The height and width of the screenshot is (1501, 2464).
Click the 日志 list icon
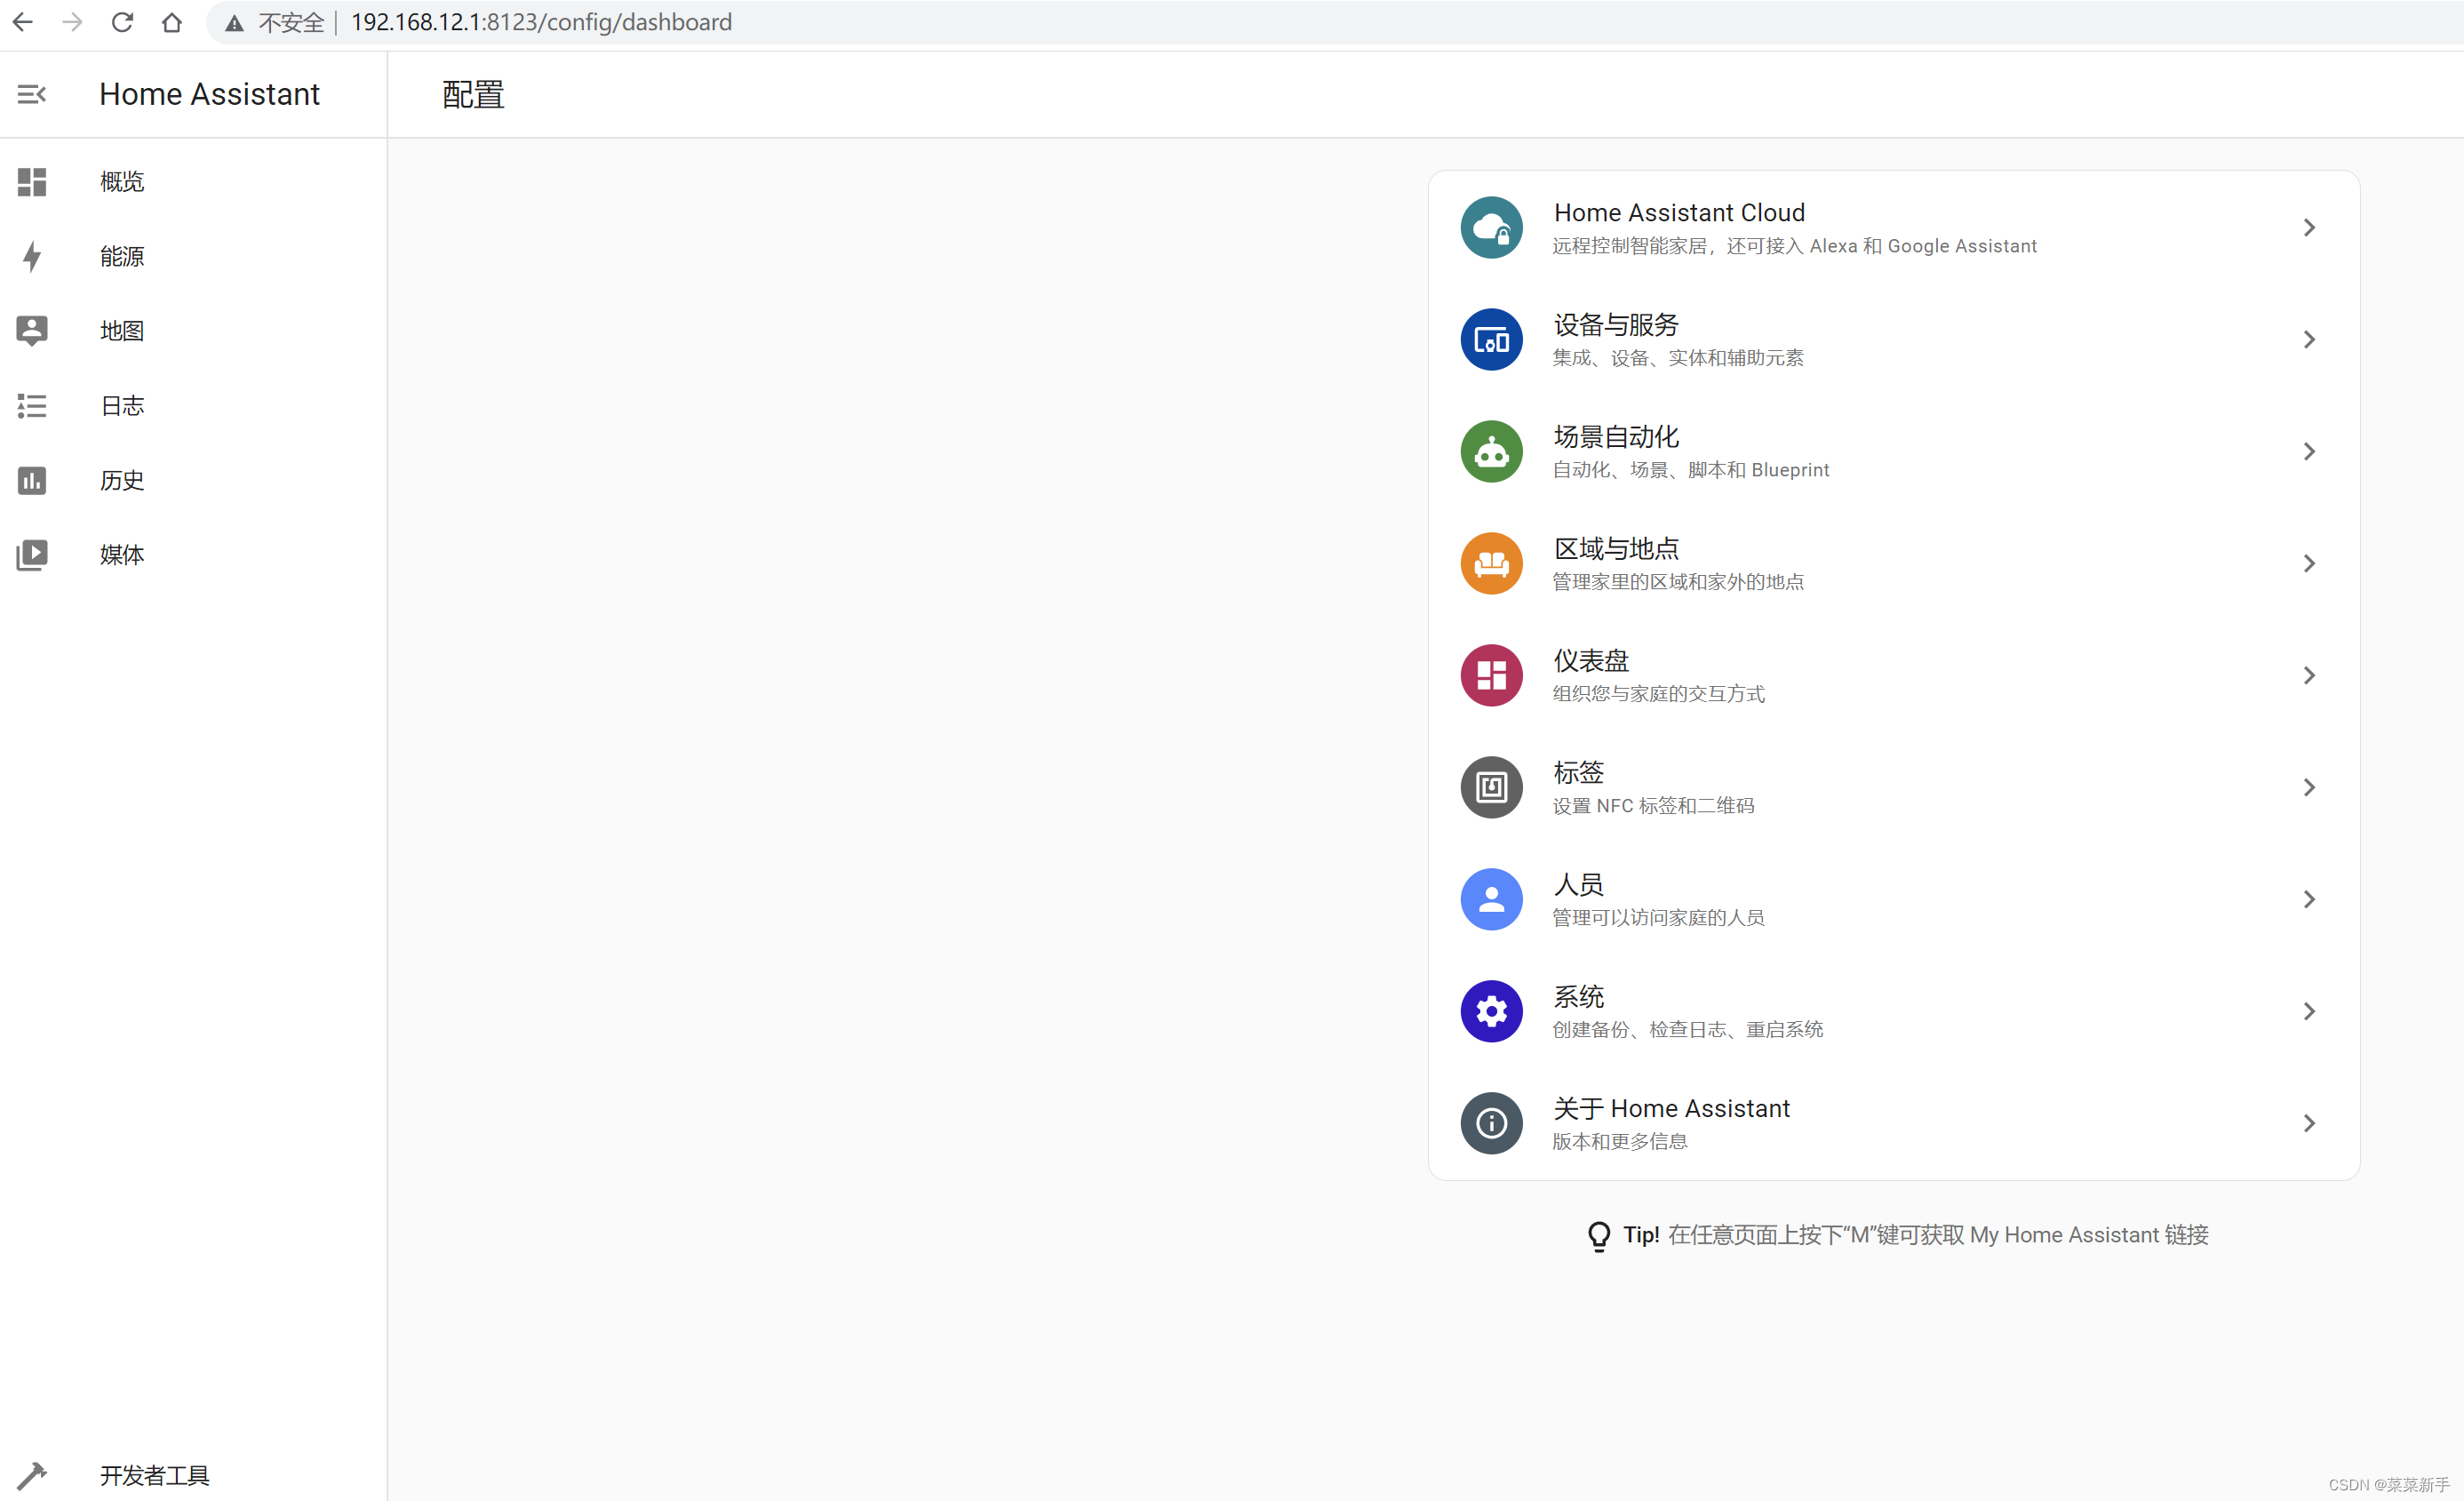[31, 405]
